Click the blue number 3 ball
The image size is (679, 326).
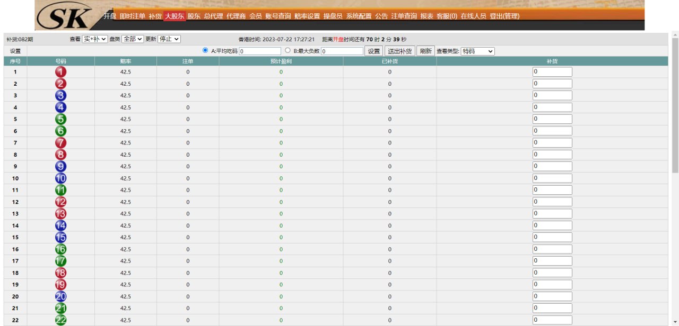point(61,96)
